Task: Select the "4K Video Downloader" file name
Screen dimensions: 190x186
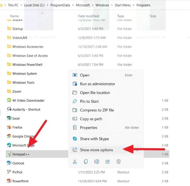Action: (28, 101)
